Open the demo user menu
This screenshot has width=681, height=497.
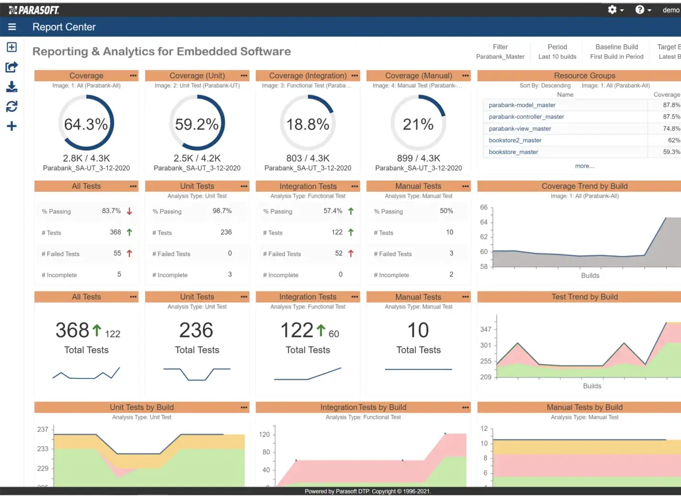(x=671, y=10)
